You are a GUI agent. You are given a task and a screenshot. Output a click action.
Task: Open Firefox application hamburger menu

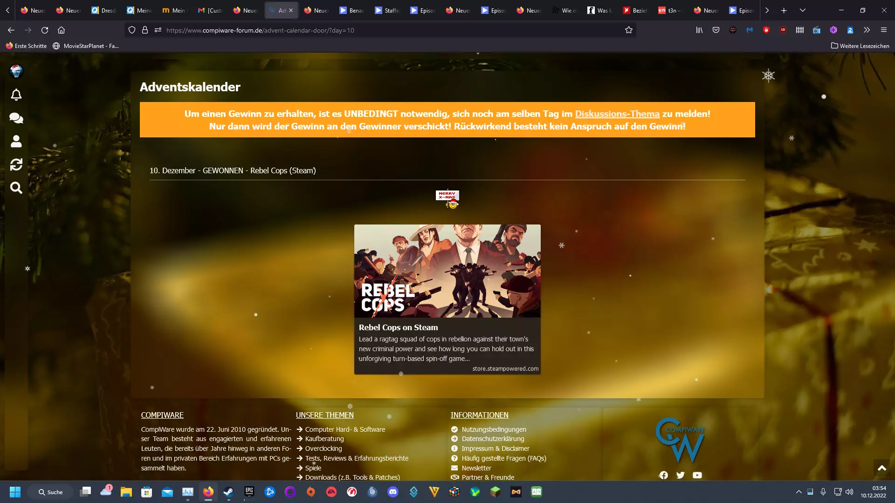883,30
